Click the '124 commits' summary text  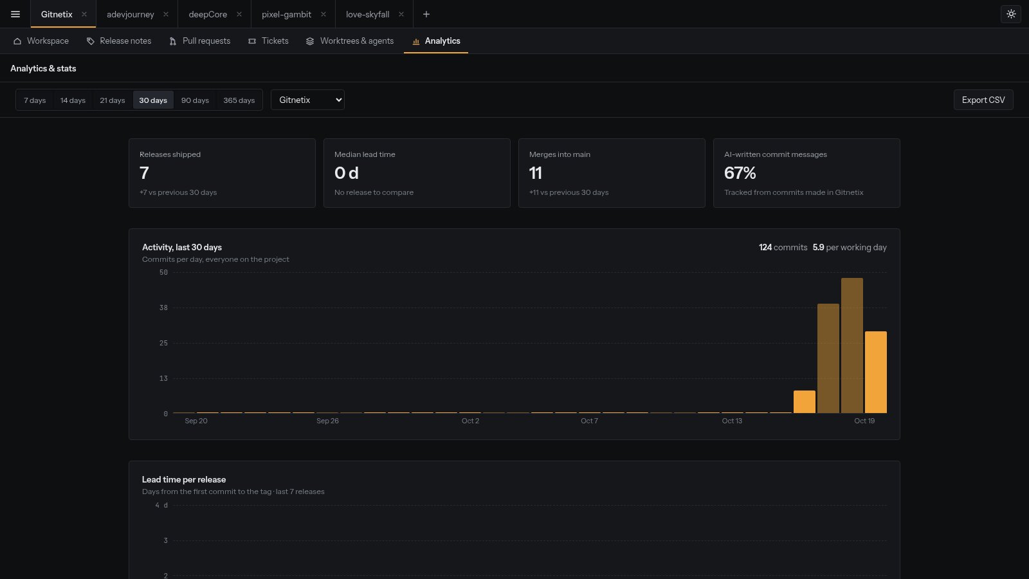[783, 247]
